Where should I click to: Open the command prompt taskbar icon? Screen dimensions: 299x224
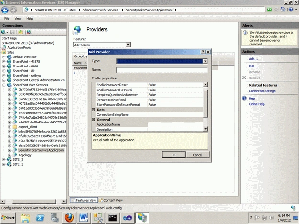coord(113,218)
